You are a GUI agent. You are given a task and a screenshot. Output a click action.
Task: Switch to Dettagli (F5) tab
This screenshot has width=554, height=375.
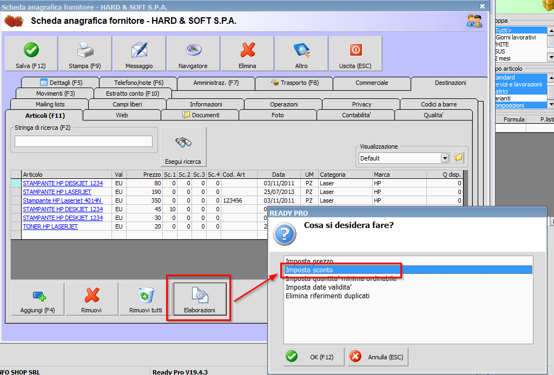(60, 83)
